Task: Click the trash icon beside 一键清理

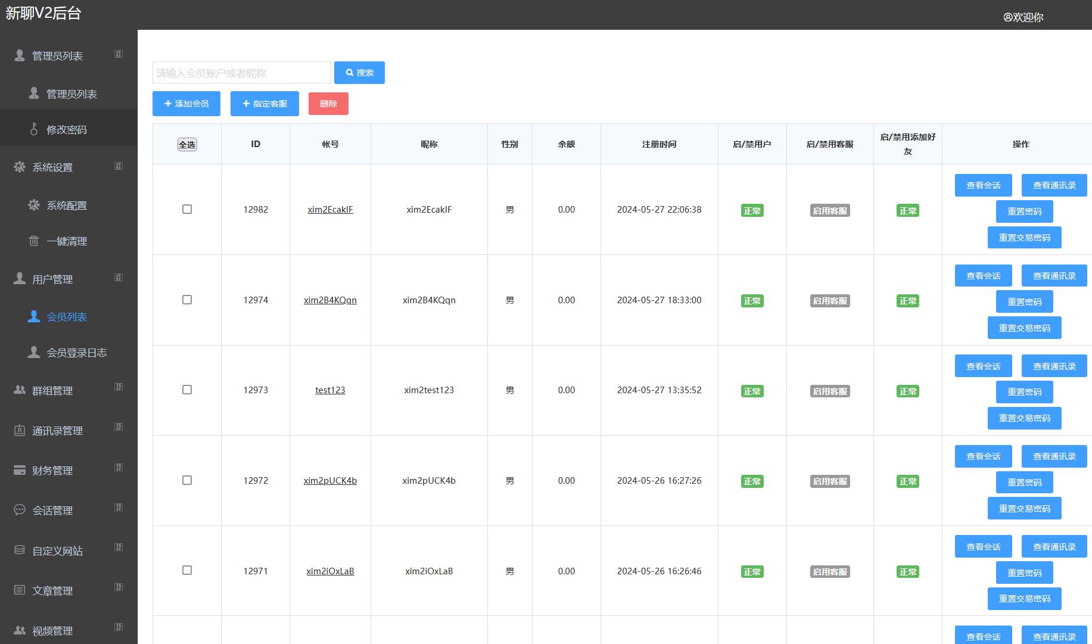Action: tap(34, 241)
